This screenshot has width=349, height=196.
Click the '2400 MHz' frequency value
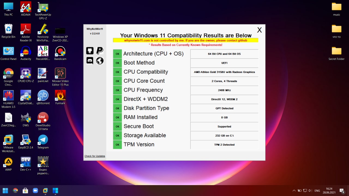click(224, 90)
